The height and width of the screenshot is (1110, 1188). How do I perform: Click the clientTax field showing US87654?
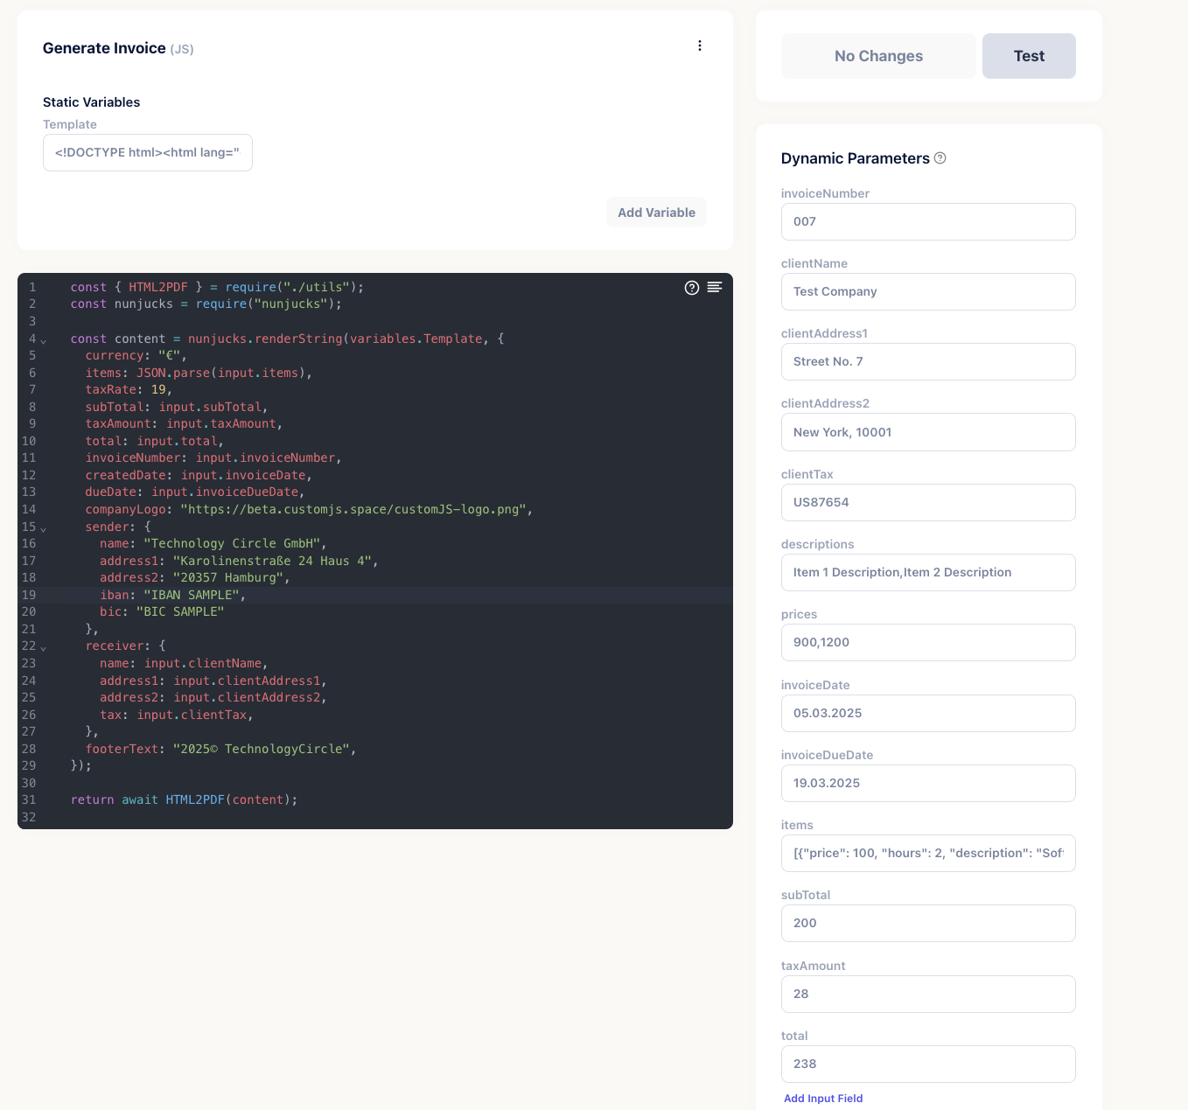pyautogui.click(x=928, y=502)
